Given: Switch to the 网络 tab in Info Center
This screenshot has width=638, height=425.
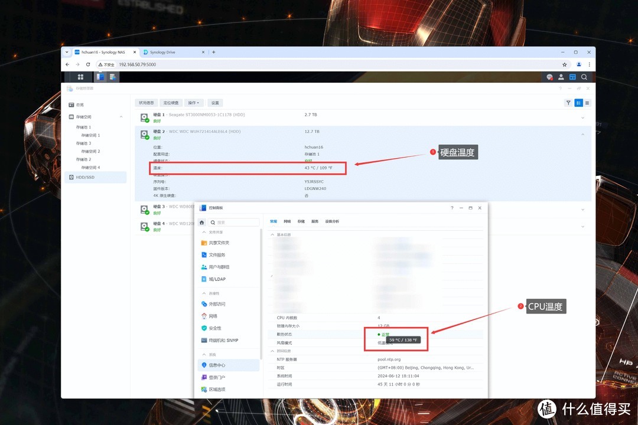Looking at the screenshot, I should [287, 222].
